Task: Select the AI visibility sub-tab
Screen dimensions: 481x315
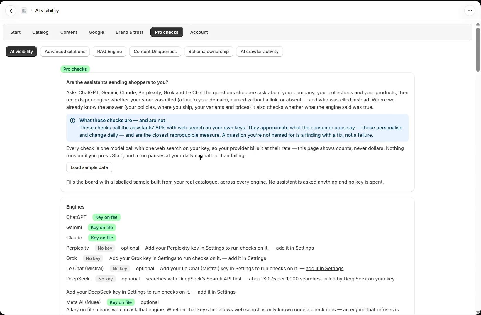Action: coord(21,52)
